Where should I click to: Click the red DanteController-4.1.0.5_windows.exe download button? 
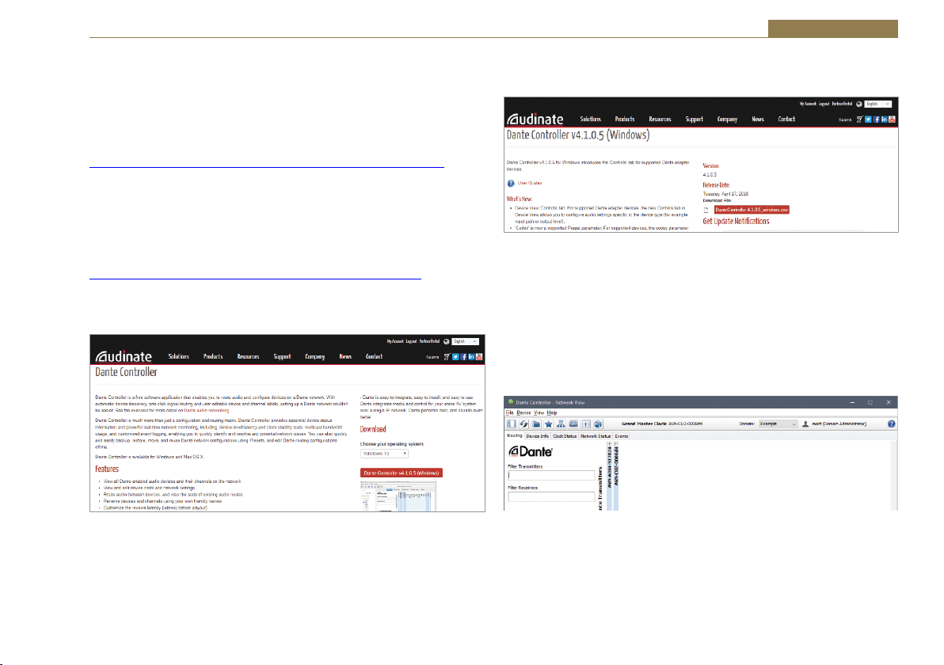pyautogui.click(x=752, y=210)
